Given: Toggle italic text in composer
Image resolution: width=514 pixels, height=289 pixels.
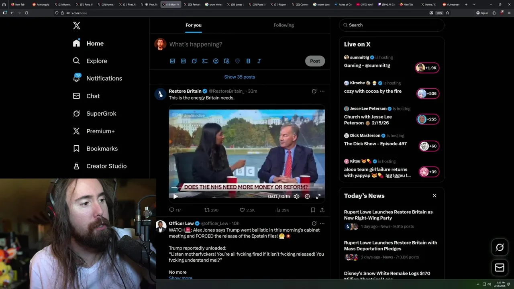Looking at the screenshot, I should 259,61.
